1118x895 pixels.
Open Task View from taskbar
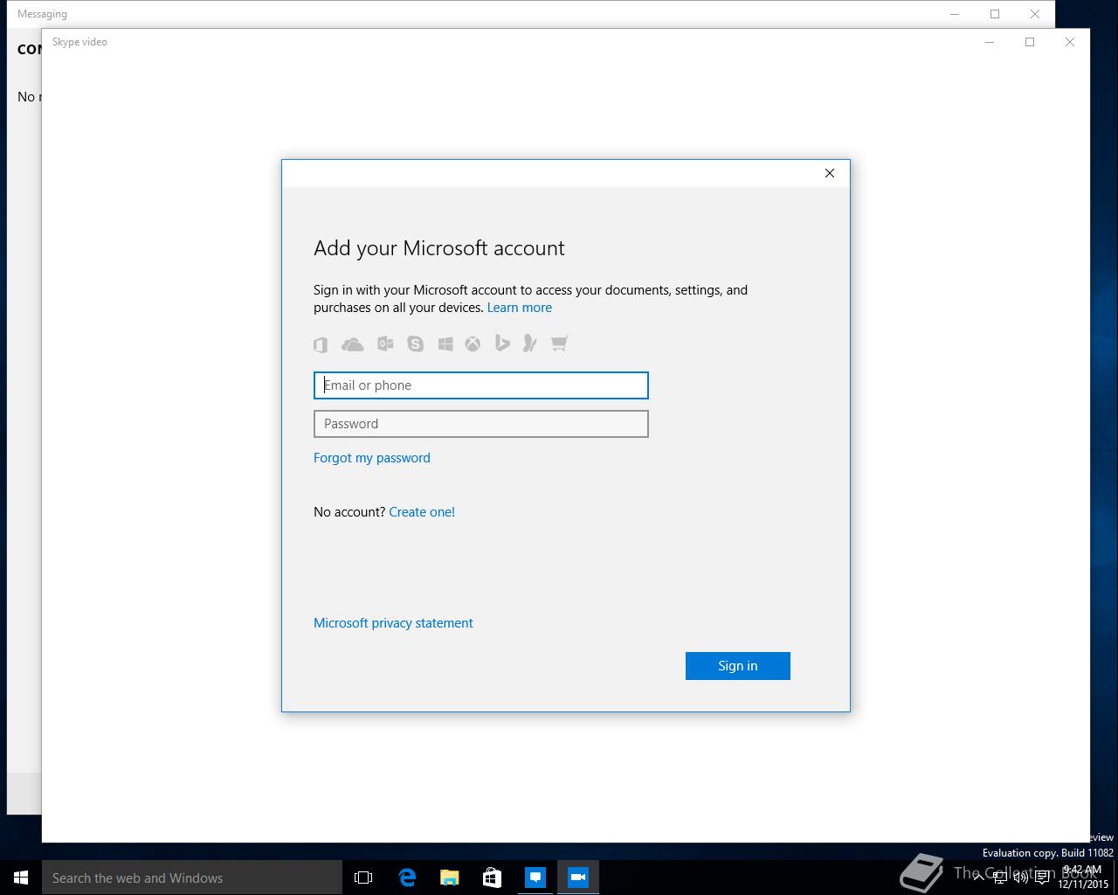[363, 878]
